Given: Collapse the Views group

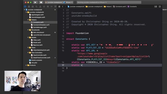Looking at the screenshot, I should click(28, 48).
